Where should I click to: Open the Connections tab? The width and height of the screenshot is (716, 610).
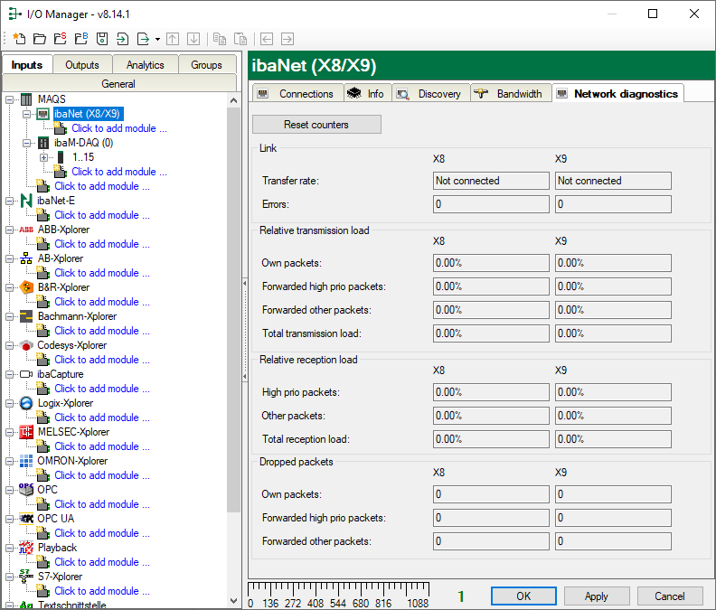coord(297,94)
